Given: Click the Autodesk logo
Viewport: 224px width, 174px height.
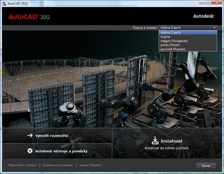Looking at the screenshot, I should (204, 16).
